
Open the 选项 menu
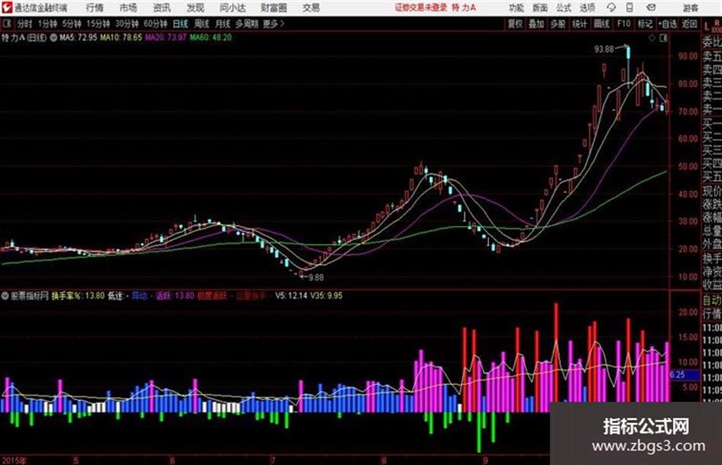point(587,8)
